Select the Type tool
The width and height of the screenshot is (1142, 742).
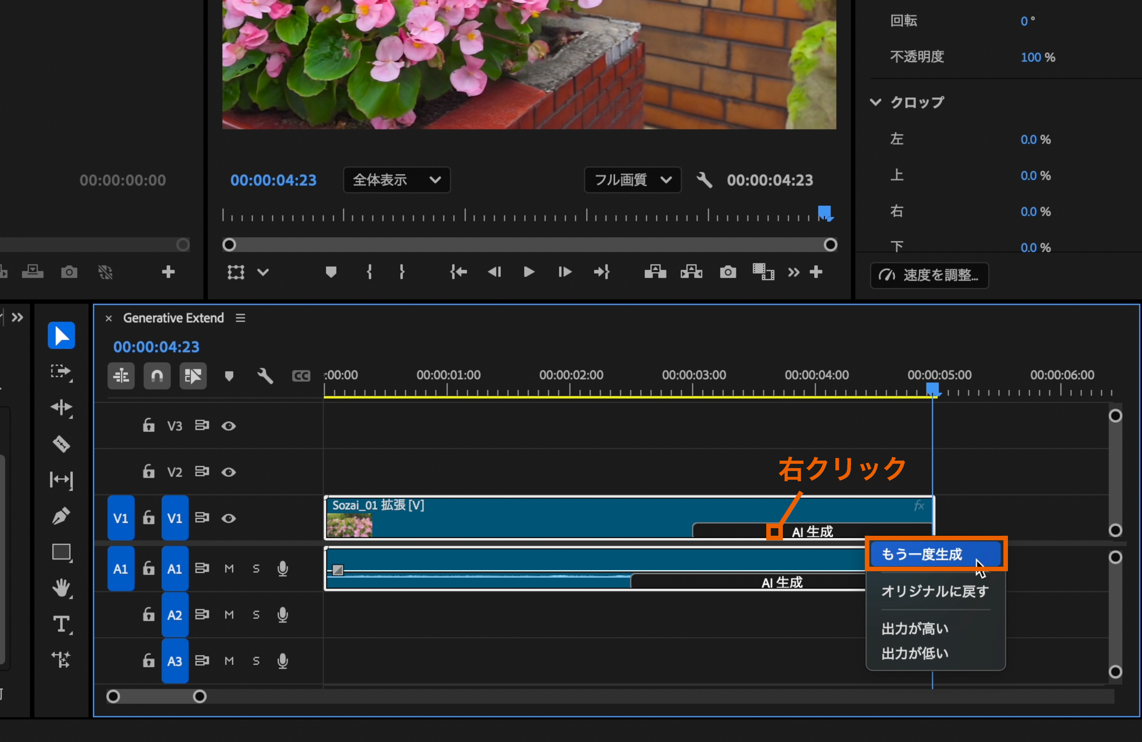[x=62, y=624]
